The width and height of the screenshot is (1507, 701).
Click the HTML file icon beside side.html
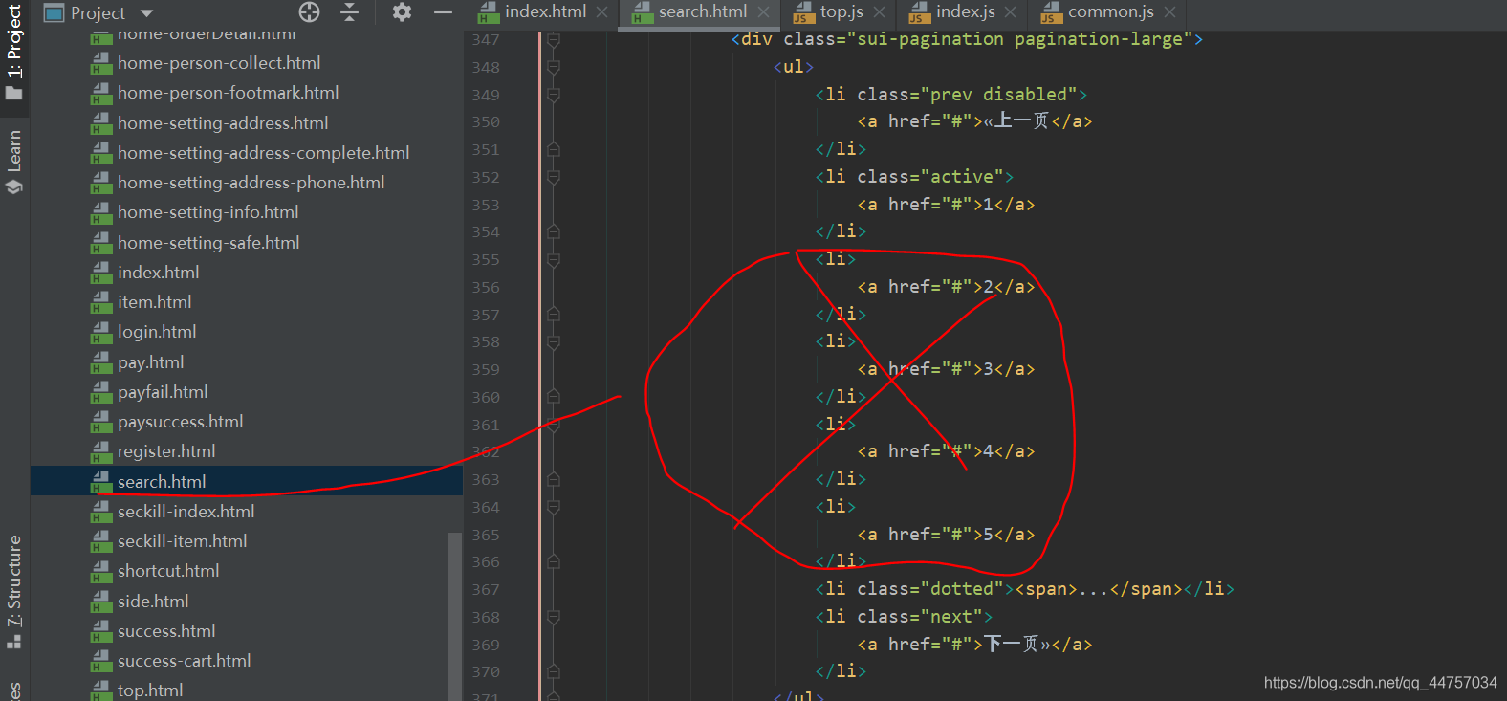pos(101,602)
